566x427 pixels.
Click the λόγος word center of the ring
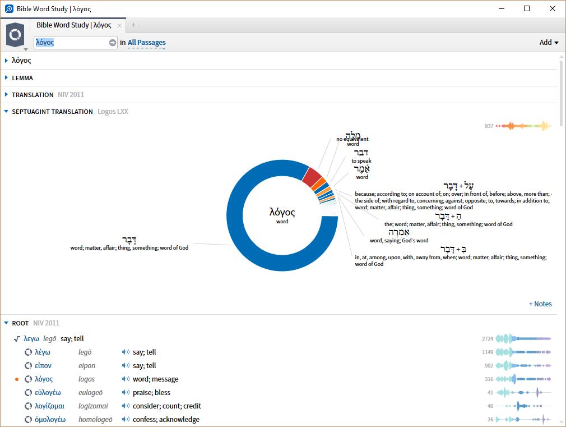[282, 212]
